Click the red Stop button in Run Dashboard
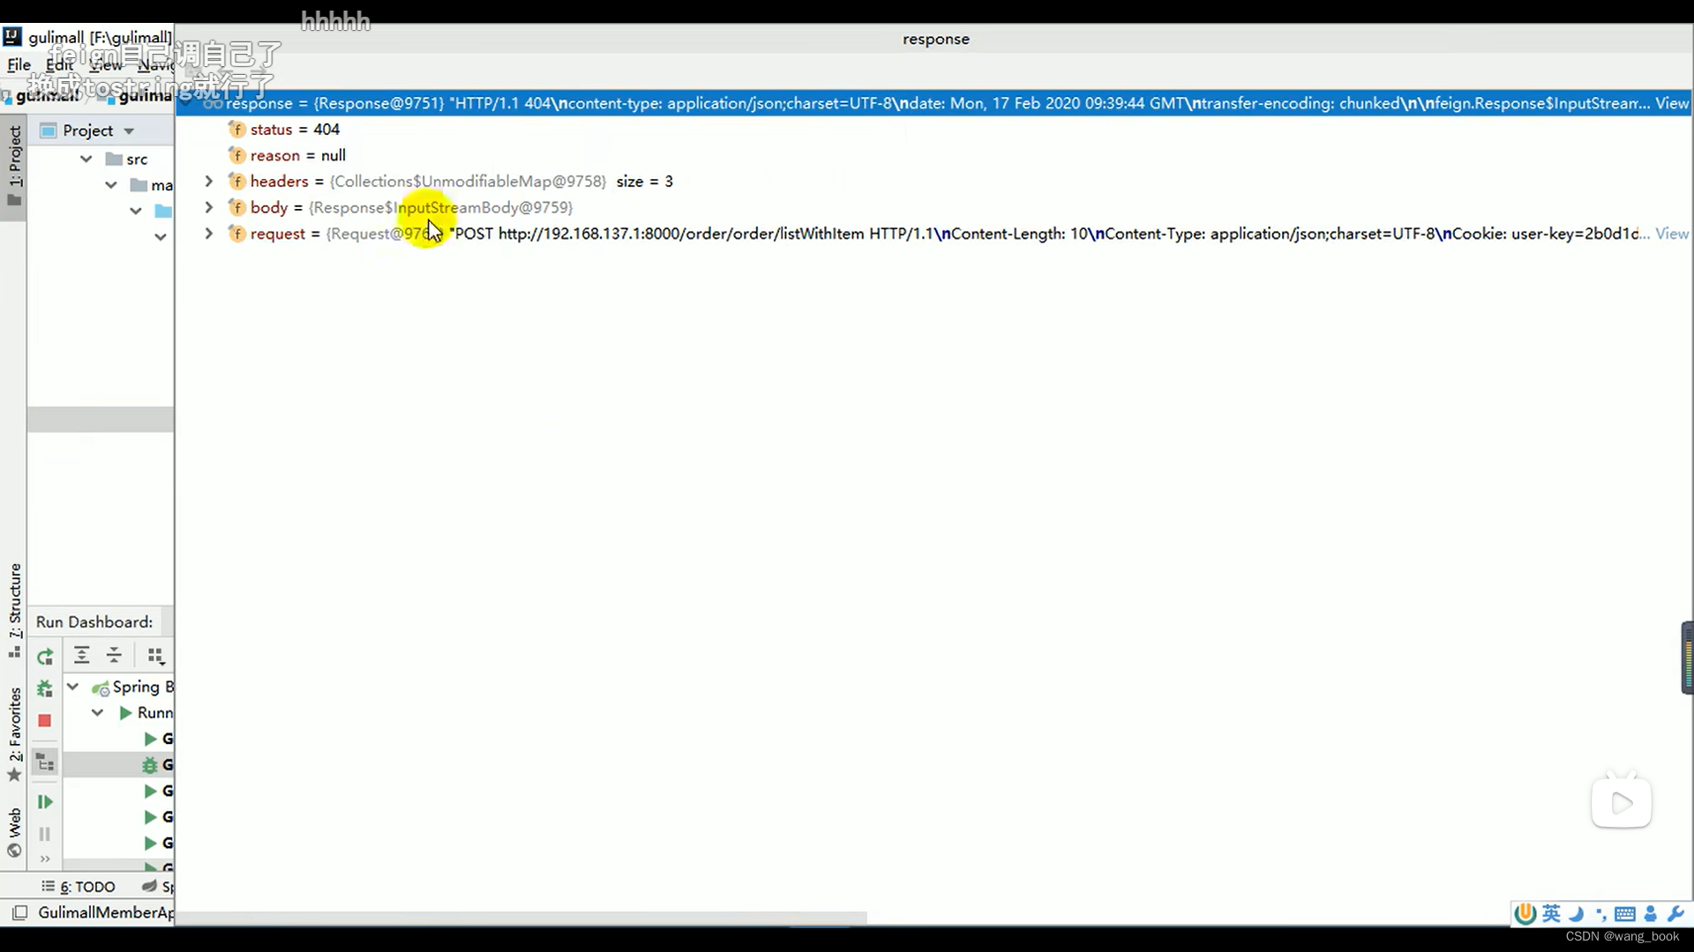This screenshot has width=1694, height=952. 45,721
